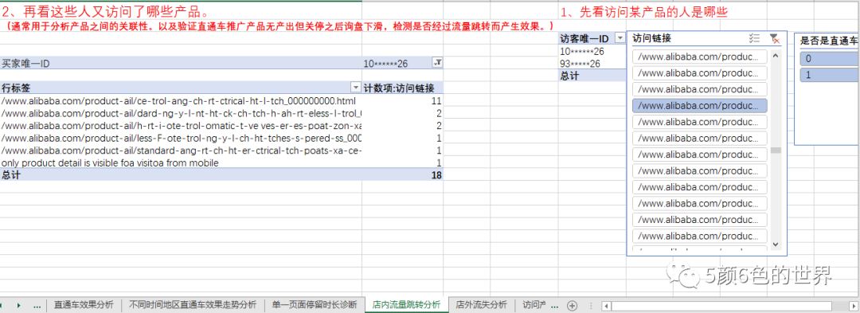Open 访客唯一ID filter dropdown
The height and width of the screenshot is (313, 860).
(x=620, y=38)
